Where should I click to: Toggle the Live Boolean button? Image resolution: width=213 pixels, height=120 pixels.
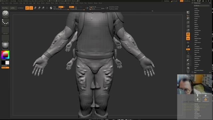point(21,8)
